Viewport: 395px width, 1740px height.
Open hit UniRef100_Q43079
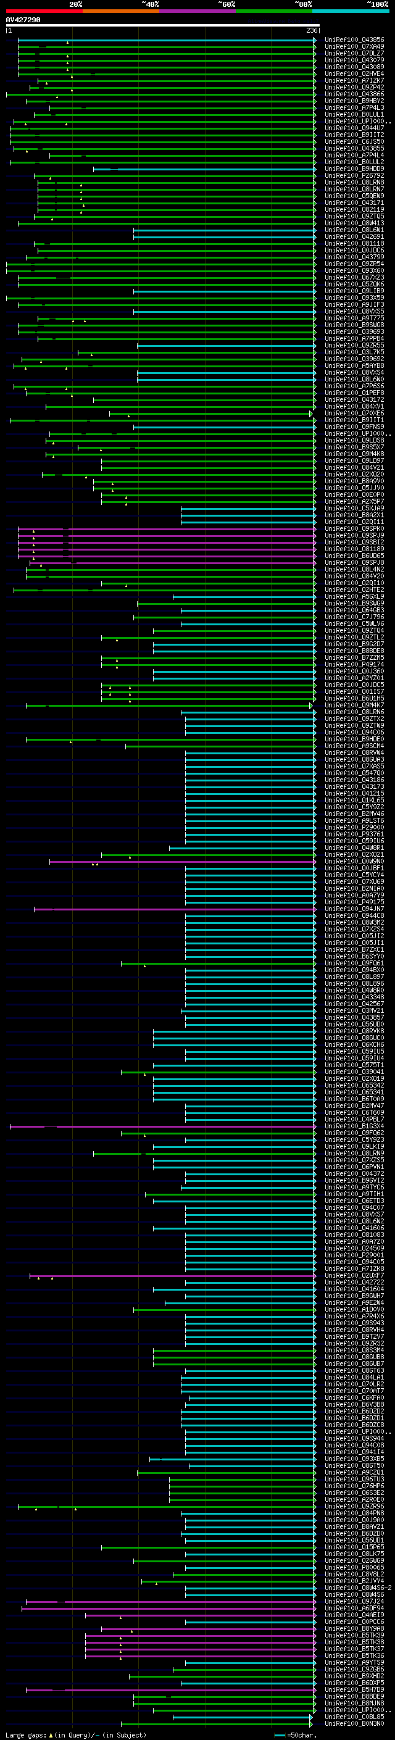354,60
